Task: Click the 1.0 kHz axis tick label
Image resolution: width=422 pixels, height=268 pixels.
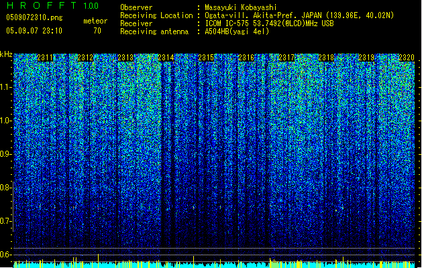Action: click(6, 121)
